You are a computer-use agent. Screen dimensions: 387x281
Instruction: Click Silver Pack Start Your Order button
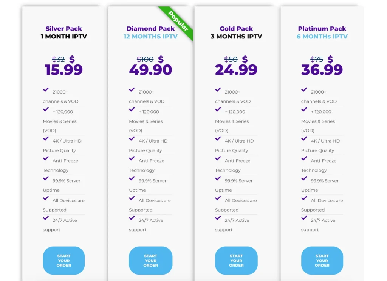(x=63, y=261)
